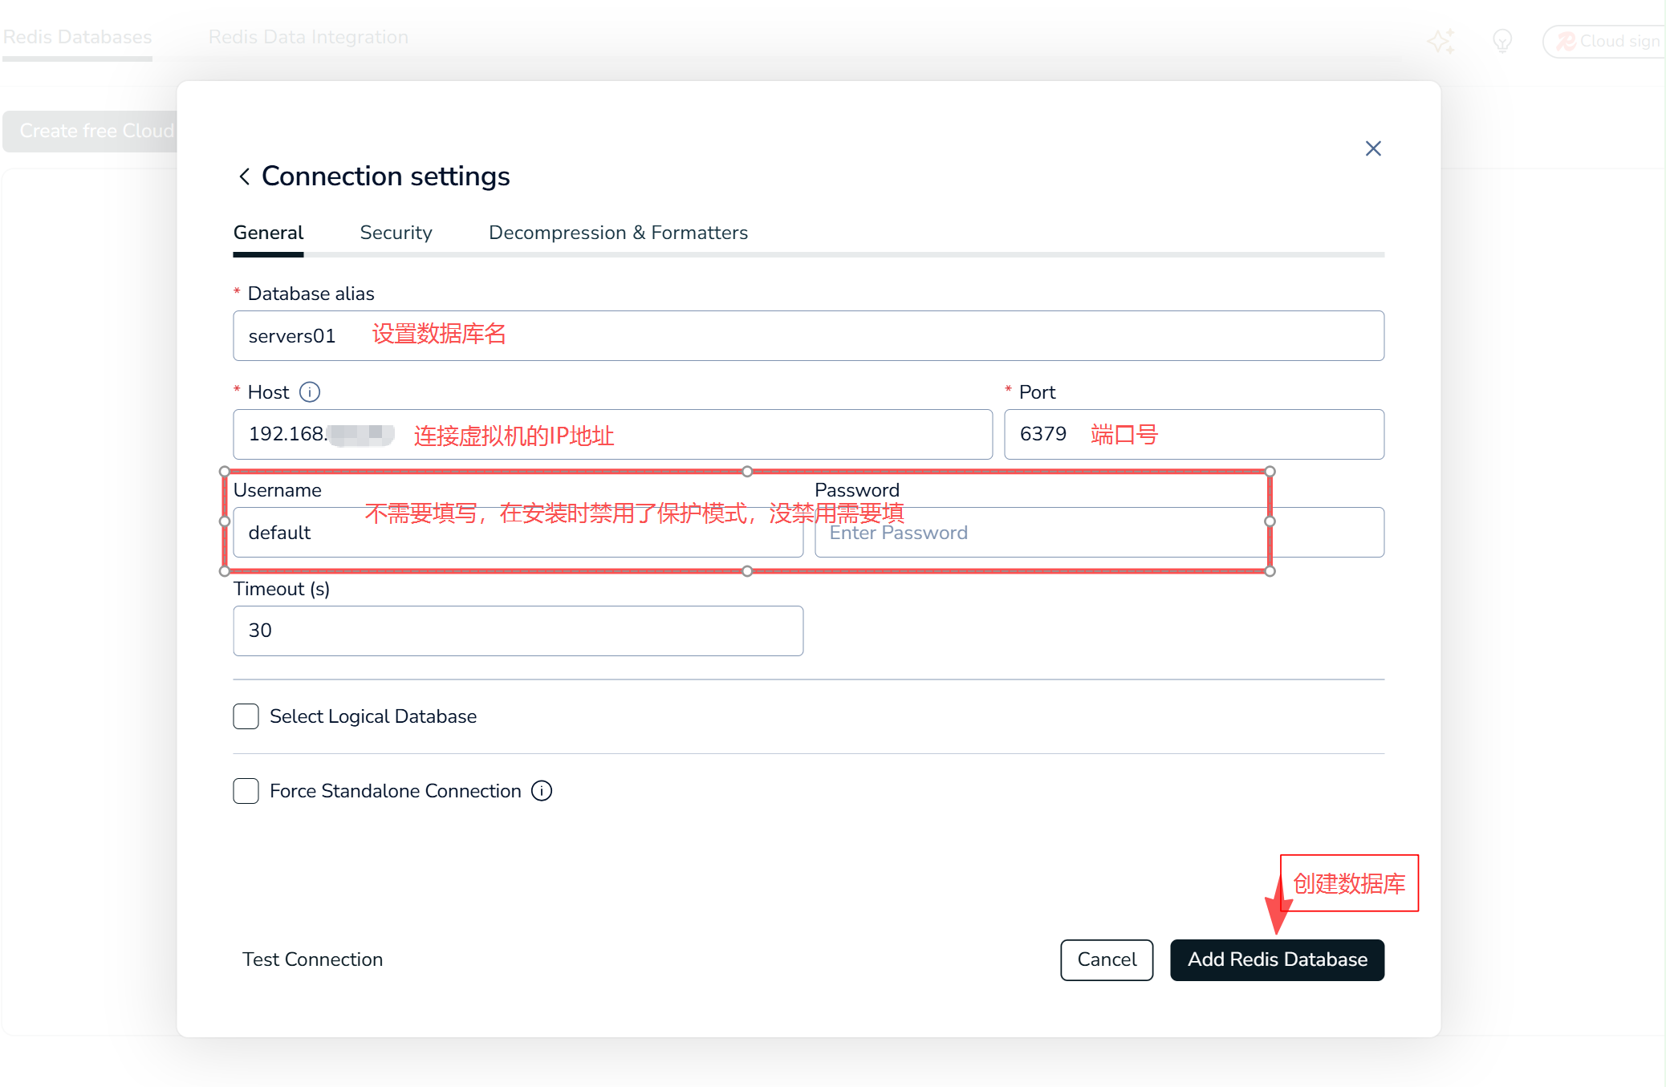Click Test Connection

pos(312,959)
